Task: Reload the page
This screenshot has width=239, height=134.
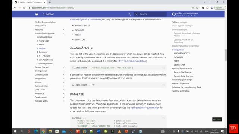Action: point(24,7)
